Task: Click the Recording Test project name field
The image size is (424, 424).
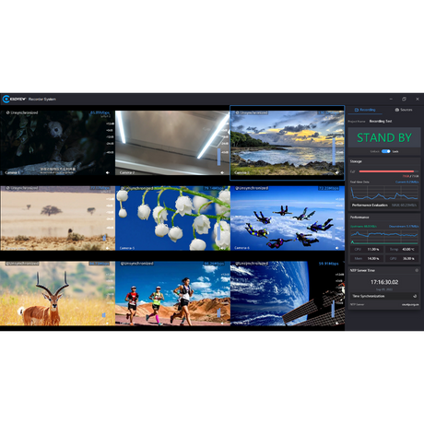Action: (381, 122)
